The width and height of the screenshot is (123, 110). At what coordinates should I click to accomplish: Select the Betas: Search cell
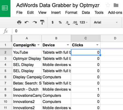point(27,83)
